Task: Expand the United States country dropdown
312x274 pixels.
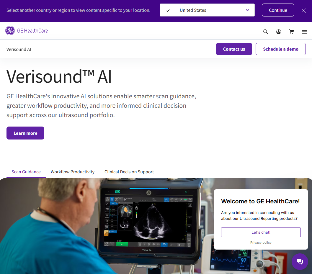Action: pyautogui.click(x=207, y=10)
